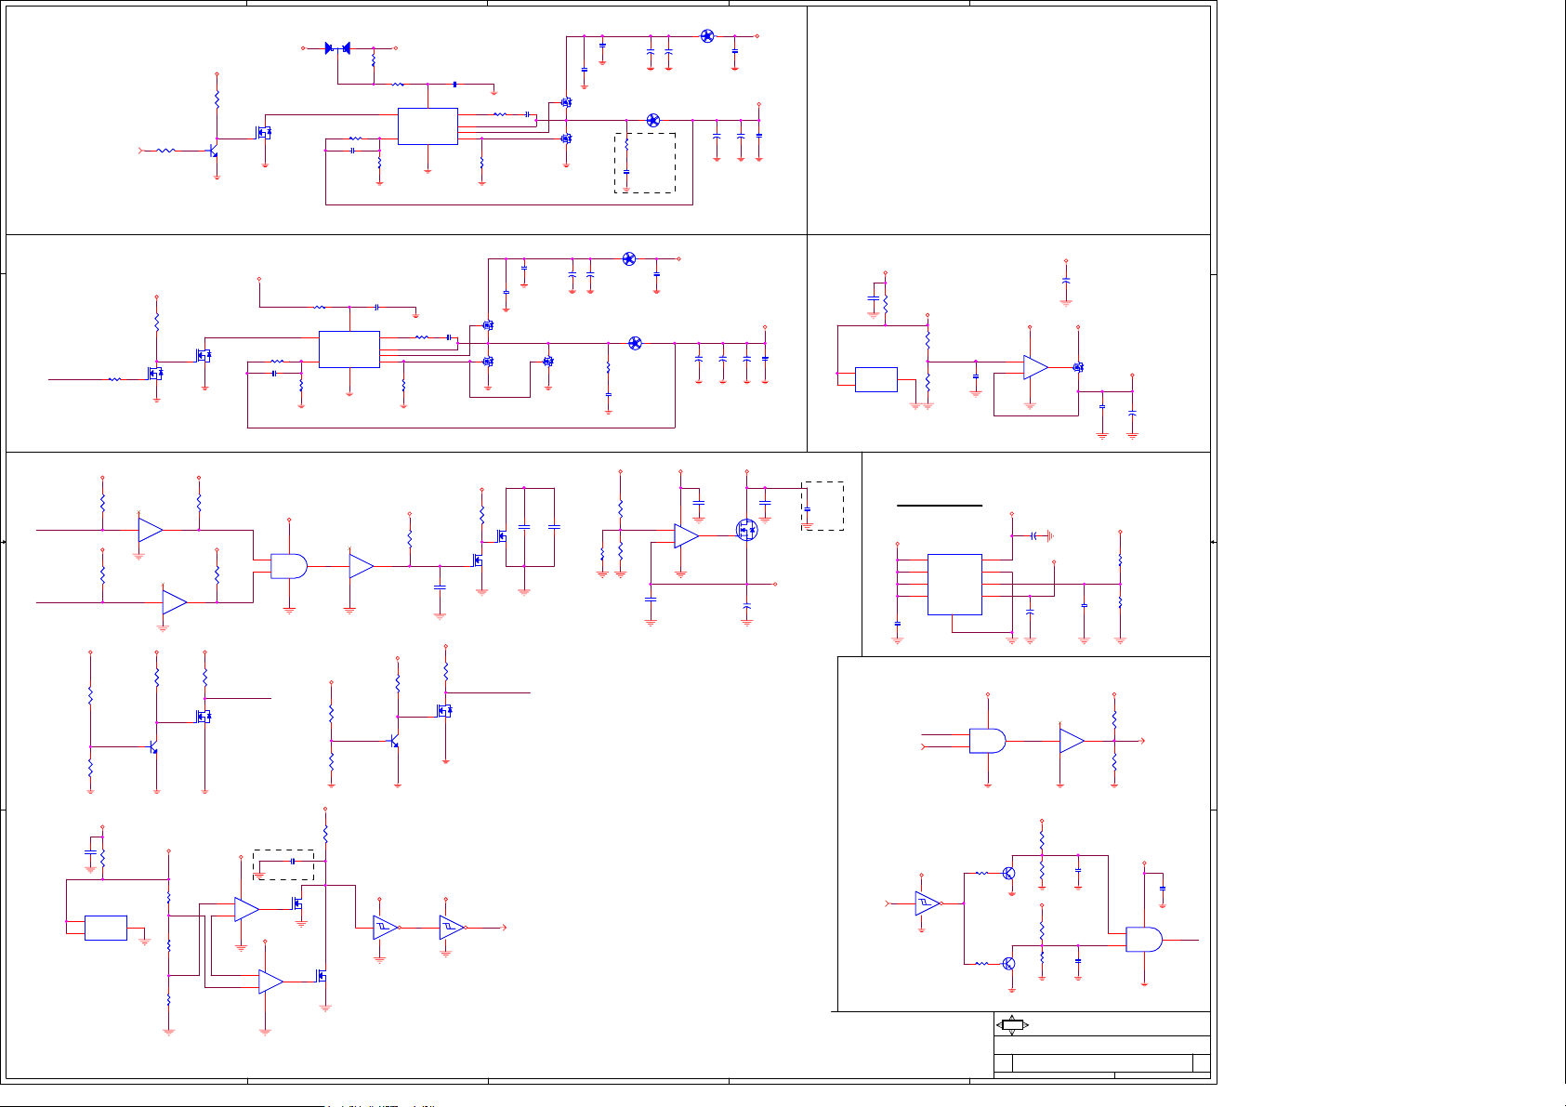
Task: Click the circular MOSFET symbol
Action: (746, 530)
